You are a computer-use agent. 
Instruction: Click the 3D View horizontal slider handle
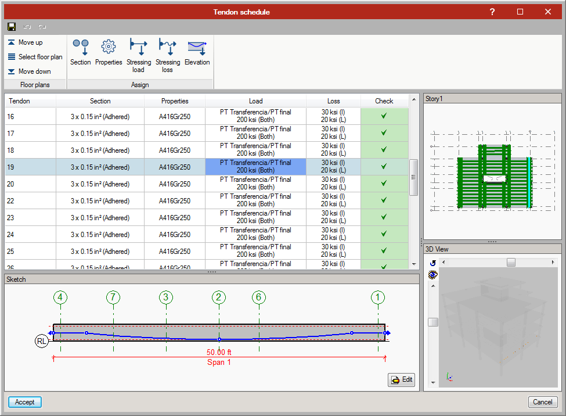(x=511, y=263)
